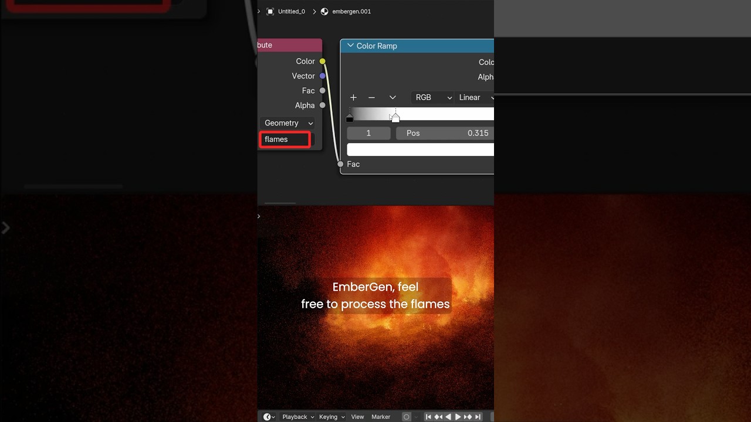This screenshot has height=422, width=751.
Task: Open the Linear interpolation dropdown
Action: coord(475,97)
